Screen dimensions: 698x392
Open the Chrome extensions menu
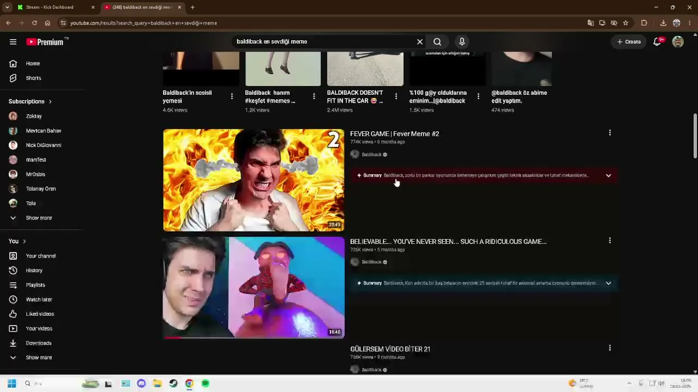click(644, 23)
